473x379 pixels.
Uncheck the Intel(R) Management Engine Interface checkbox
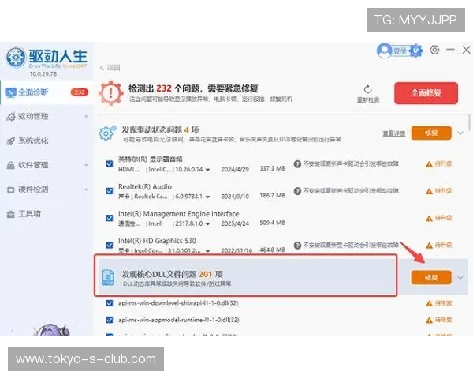110,218
